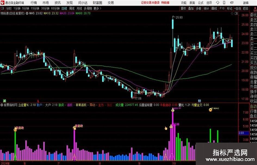Click the headset customer service icon

[x=218, y=3]
